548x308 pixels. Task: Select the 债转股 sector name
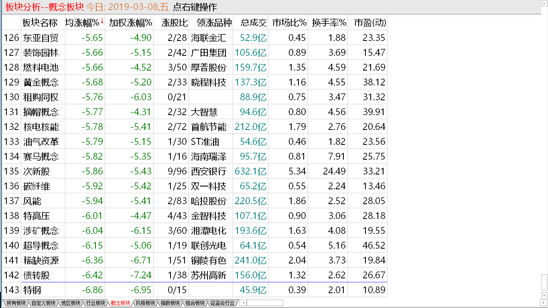[x=37, y=275]
